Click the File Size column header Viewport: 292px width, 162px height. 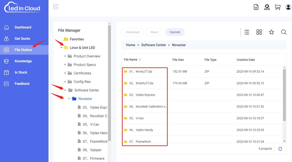178,60
